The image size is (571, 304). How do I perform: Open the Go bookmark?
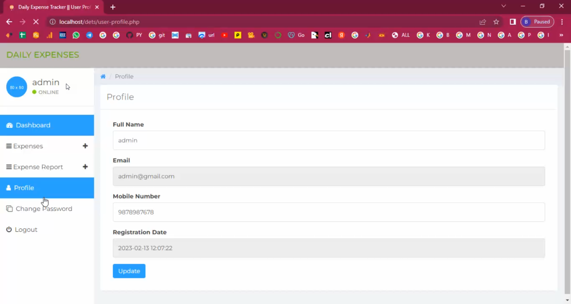tap(296, 35)
